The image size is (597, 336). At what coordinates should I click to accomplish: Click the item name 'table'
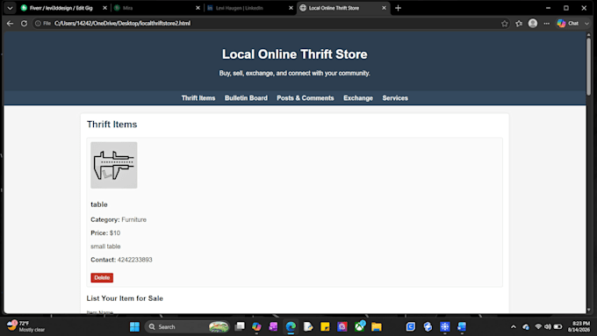pyautogui.click(x=99, y=204)
